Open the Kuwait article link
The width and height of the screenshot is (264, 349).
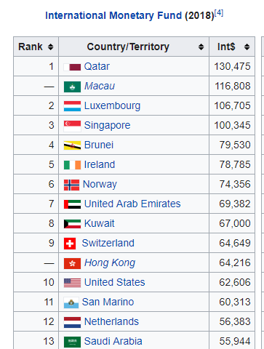(x=99, y=223)
